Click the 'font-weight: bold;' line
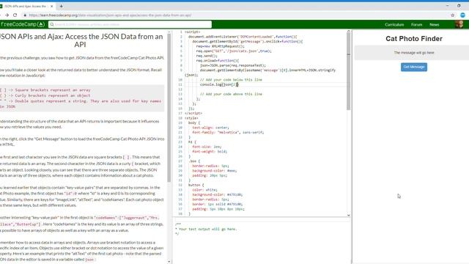Screen dimensions: 469x264 pyautogui.click(x=210, y=152)
